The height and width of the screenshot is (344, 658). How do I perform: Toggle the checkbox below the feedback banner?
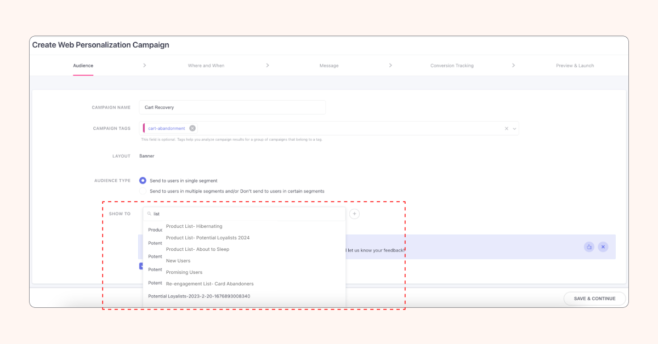141,266
